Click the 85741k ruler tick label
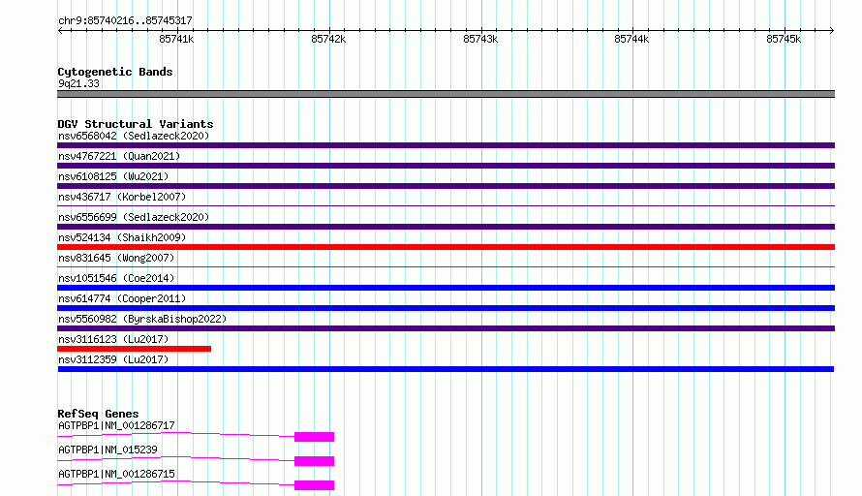 (176, 39)
